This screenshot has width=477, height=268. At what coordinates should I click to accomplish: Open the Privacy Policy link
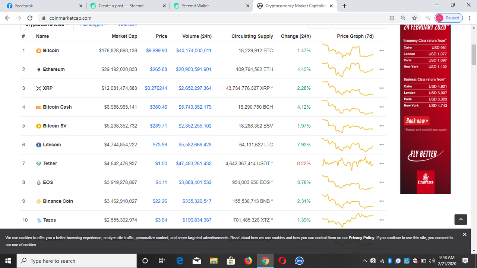[361, 237]
